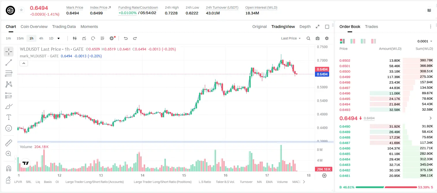Open chart settings gear icon
The image size is (437, 193).
point(327,38)
